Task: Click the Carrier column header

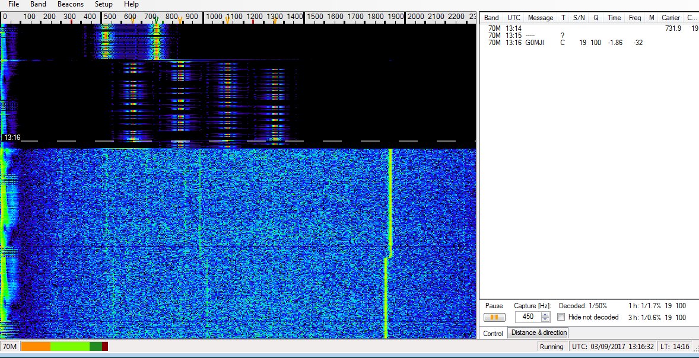Action: tap(671, 18)
